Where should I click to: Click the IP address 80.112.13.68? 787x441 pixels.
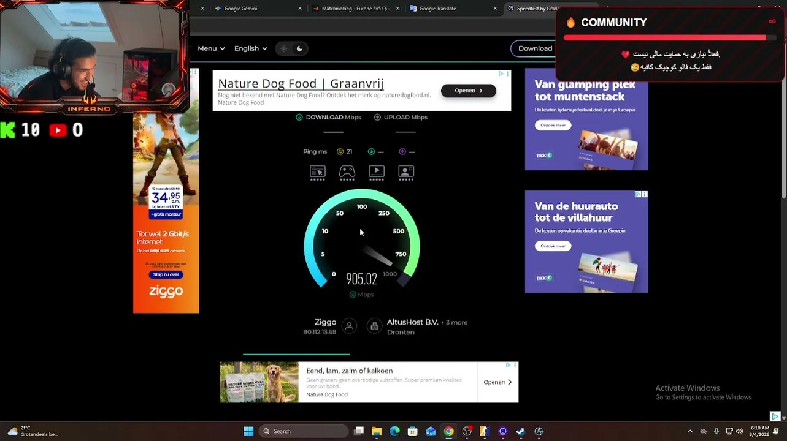coord(320,332)
